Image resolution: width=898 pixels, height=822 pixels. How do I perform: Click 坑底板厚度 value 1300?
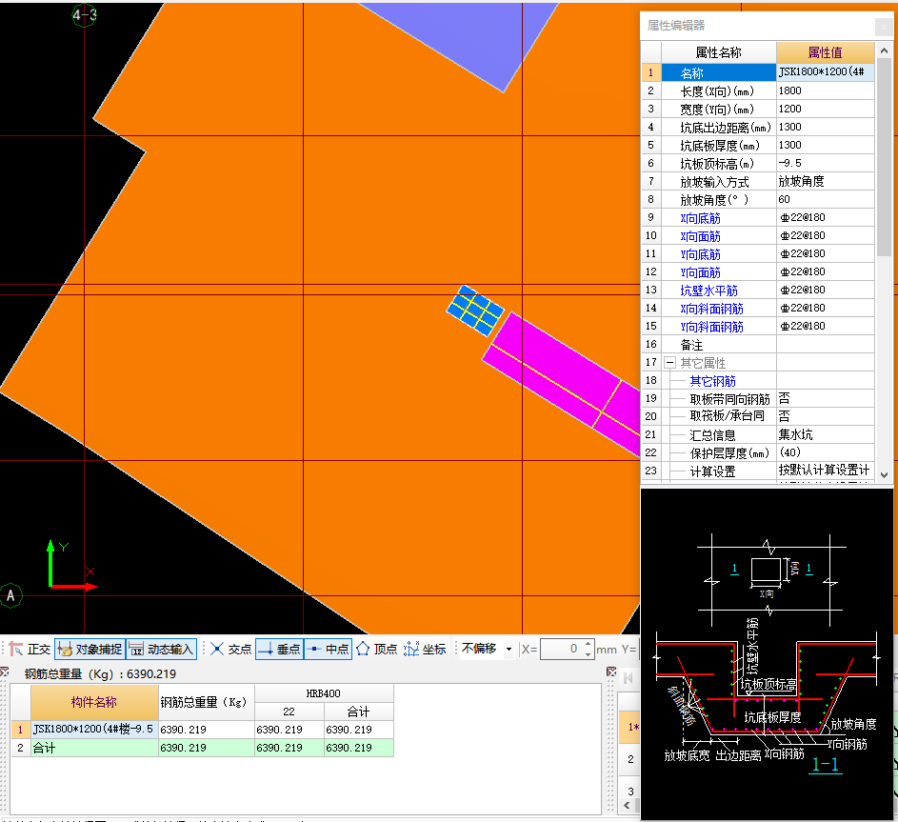pyautogui.click(x=826, y=145)
